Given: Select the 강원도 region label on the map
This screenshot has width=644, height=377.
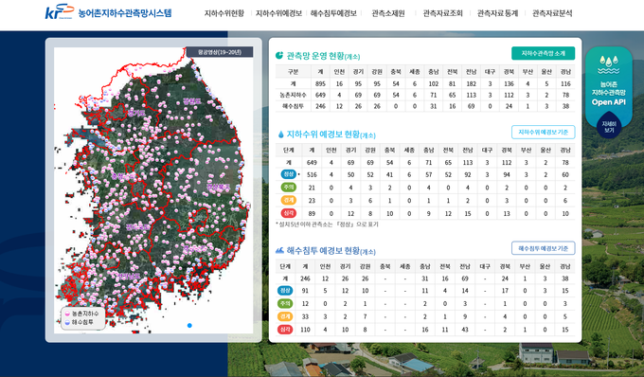Looking at the screenshot, I should click(191, 100).
